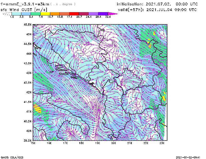
Task: Click the grey '( . x . degree )' text
Action: tap(63, 4)
